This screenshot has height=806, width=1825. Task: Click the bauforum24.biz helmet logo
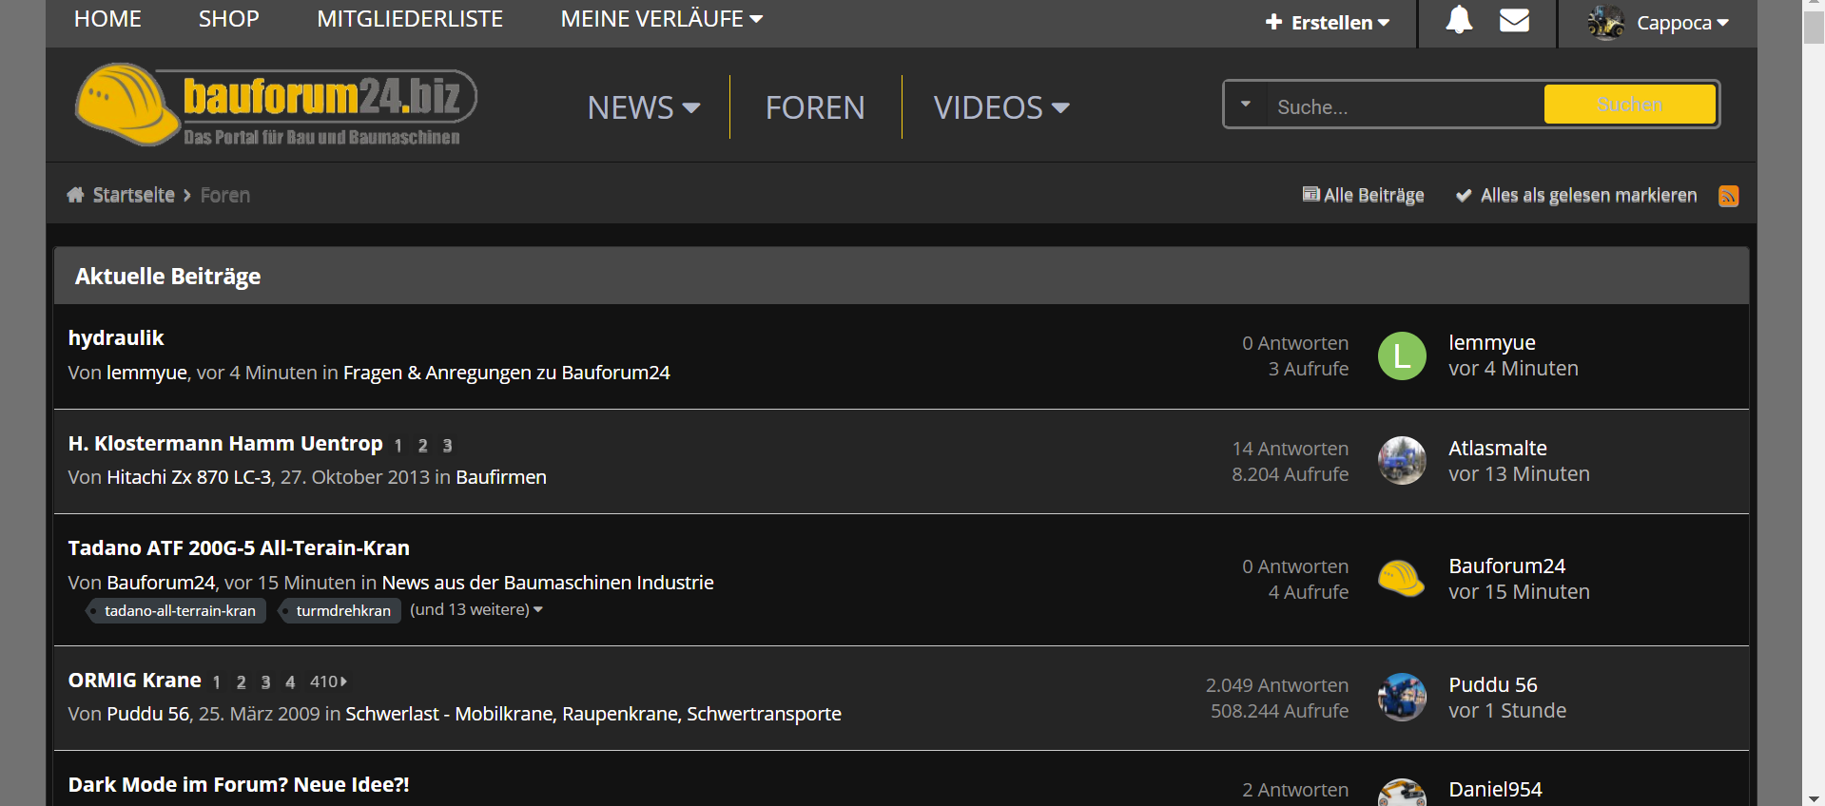[x=276, y=105]
